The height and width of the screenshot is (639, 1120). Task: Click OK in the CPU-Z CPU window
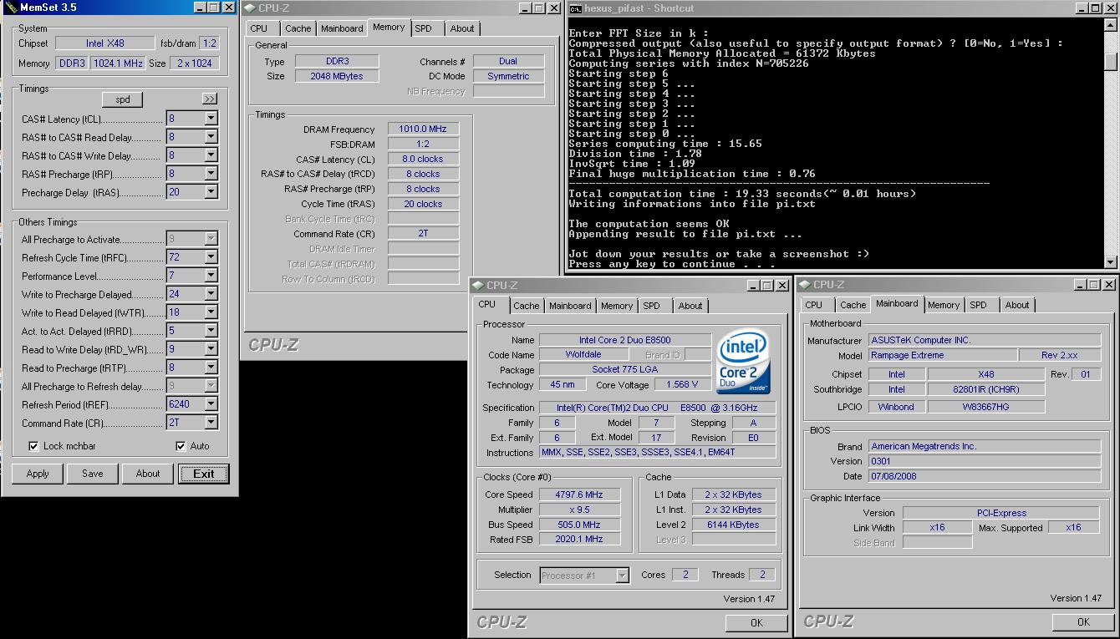[756, 622]
